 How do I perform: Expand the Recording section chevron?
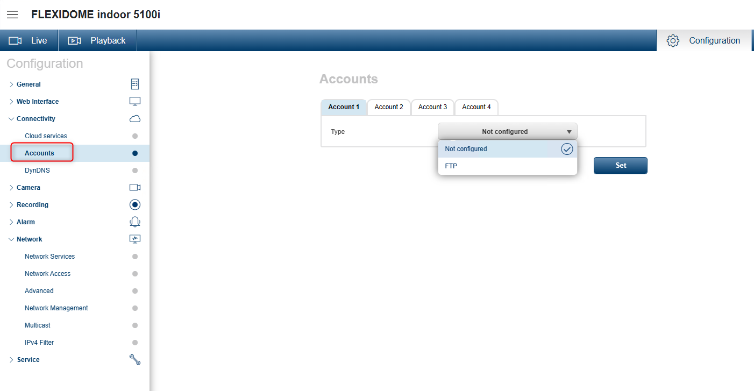click(11, 205)
